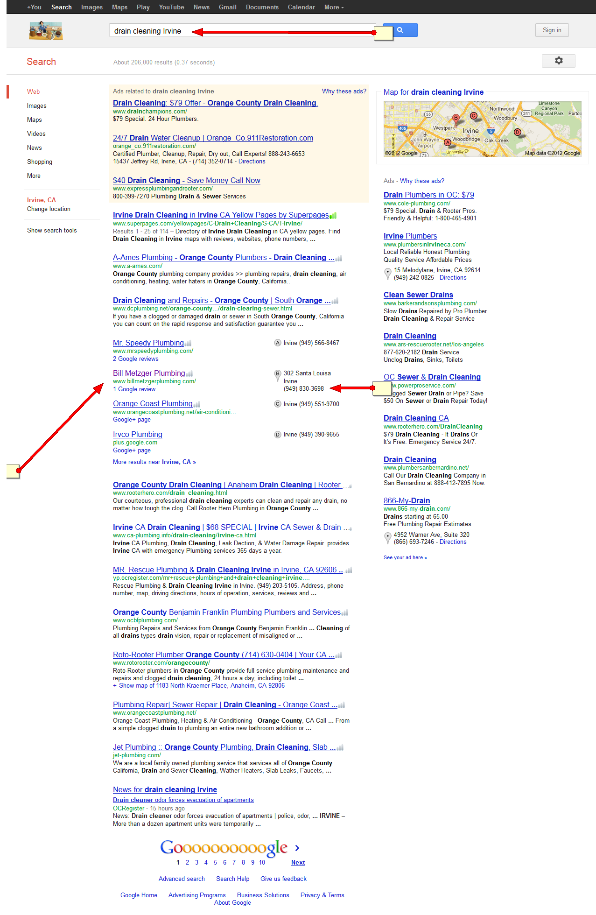Open the More dropdown in top black bar
The height and width of the screenshot is (915, 596).
[x=334, y=7]
